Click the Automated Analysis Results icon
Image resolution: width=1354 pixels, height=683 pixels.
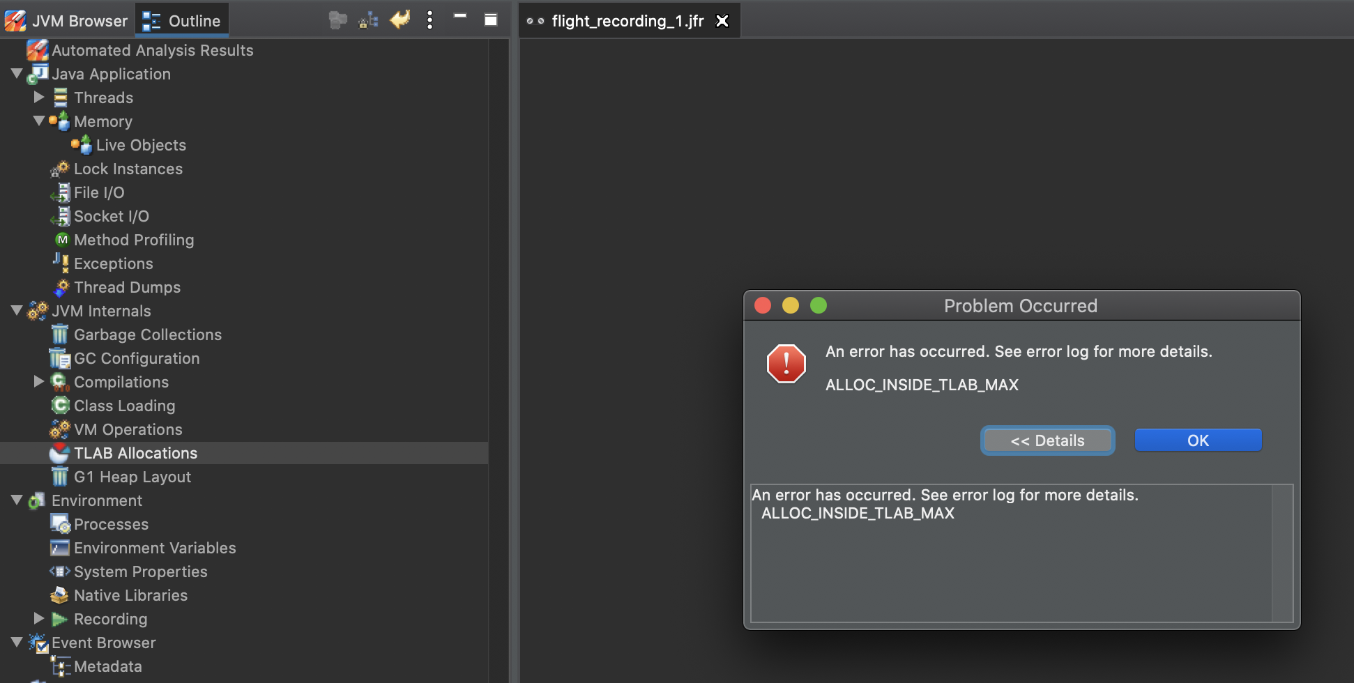[36, 50]
